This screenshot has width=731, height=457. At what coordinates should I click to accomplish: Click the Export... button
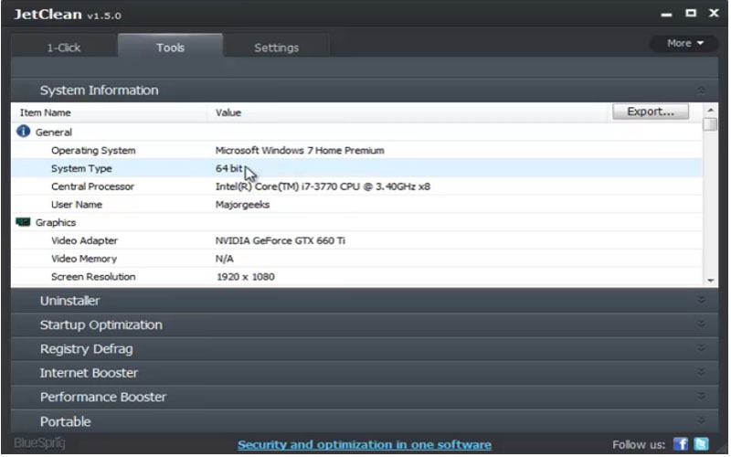(651, 112)
